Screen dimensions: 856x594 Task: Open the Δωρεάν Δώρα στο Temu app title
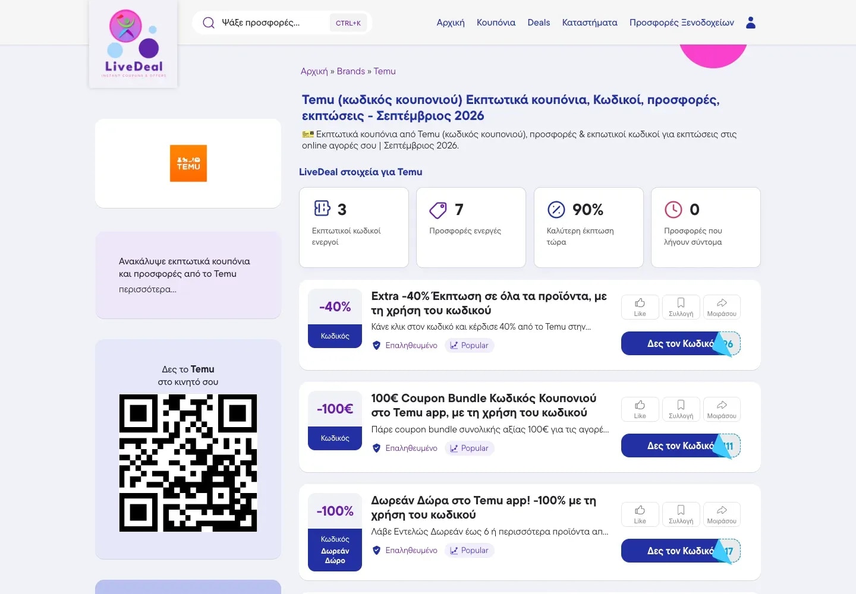click(484, 507)
